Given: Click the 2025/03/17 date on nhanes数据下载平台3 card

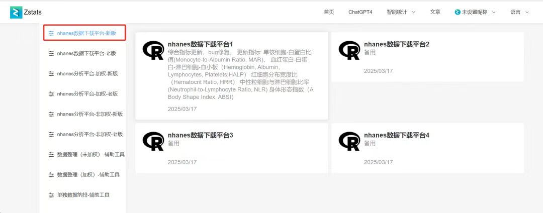Looking at the screenshot, I should click(x=182, y=162).
